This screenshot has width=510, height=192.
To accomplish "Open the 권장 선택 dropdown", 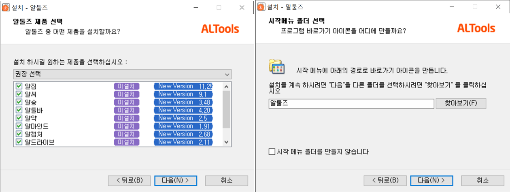I will tap(122, 74).
